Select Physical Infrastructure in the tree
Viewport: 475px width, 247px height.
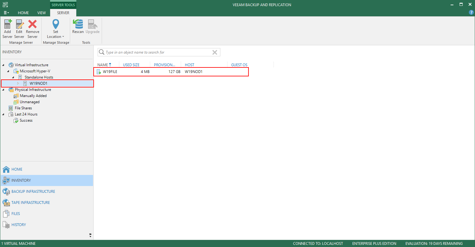pos(33,90)
